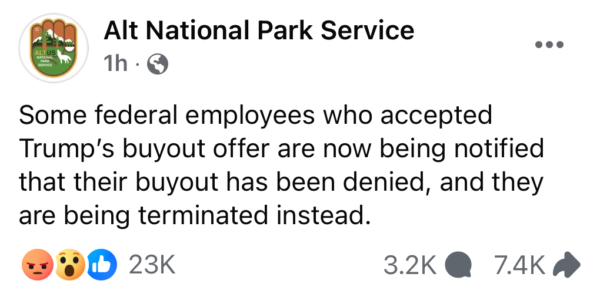This screenshot has width=600, height=294.
Task: Click the Alt National Park Service page name
Action: pyautogui.click(x=259, y=30)
